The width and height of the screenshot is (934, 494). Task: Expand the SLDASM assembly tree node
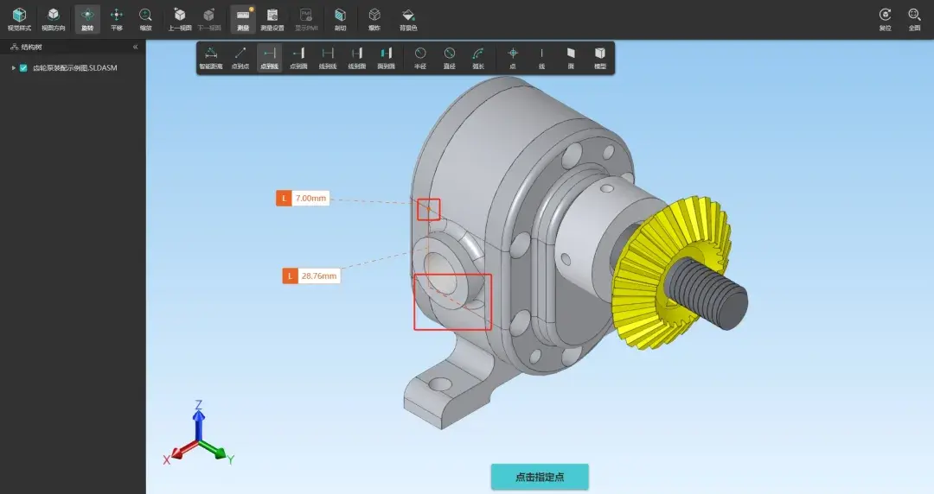click(x=13, y=68)
